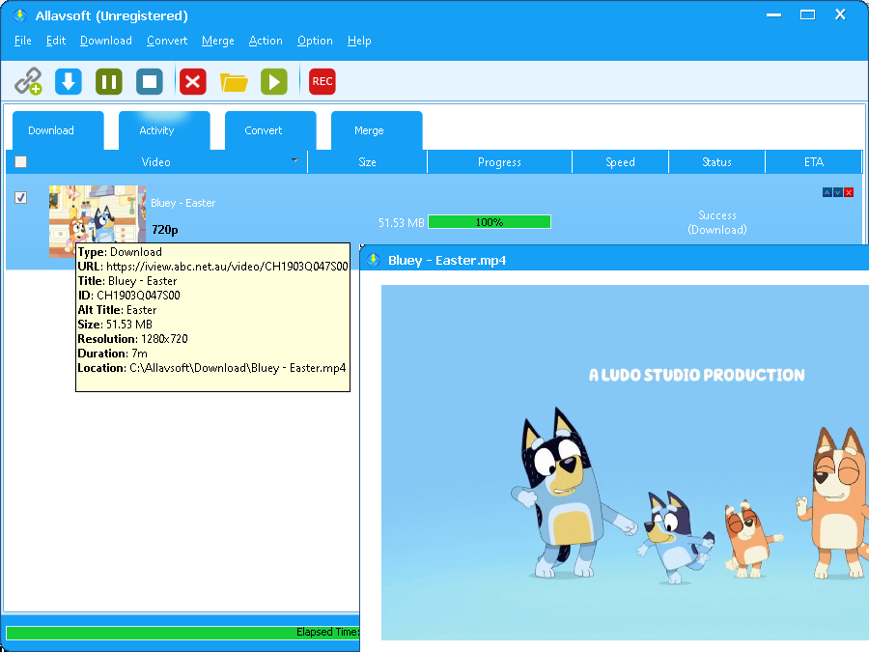Click the URL line in the tooltip

coord(212,267)
